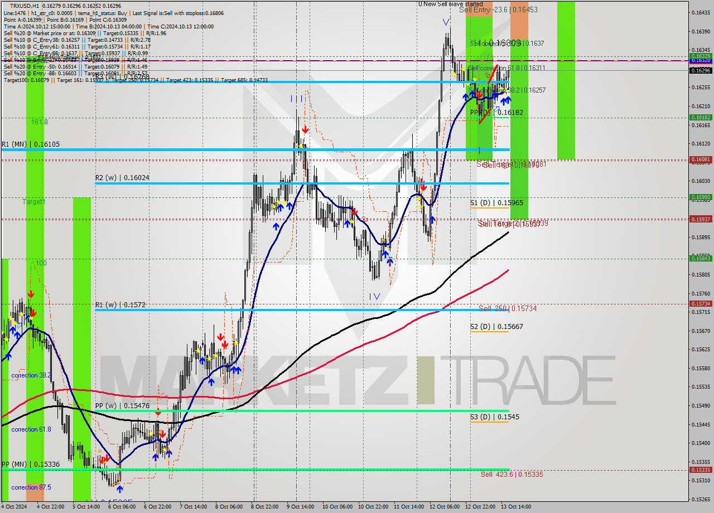Select the 'PP (w) | 0.15476' pivot label
The width and height of the screenshot is (714, 513).
(x=122, y=406)
